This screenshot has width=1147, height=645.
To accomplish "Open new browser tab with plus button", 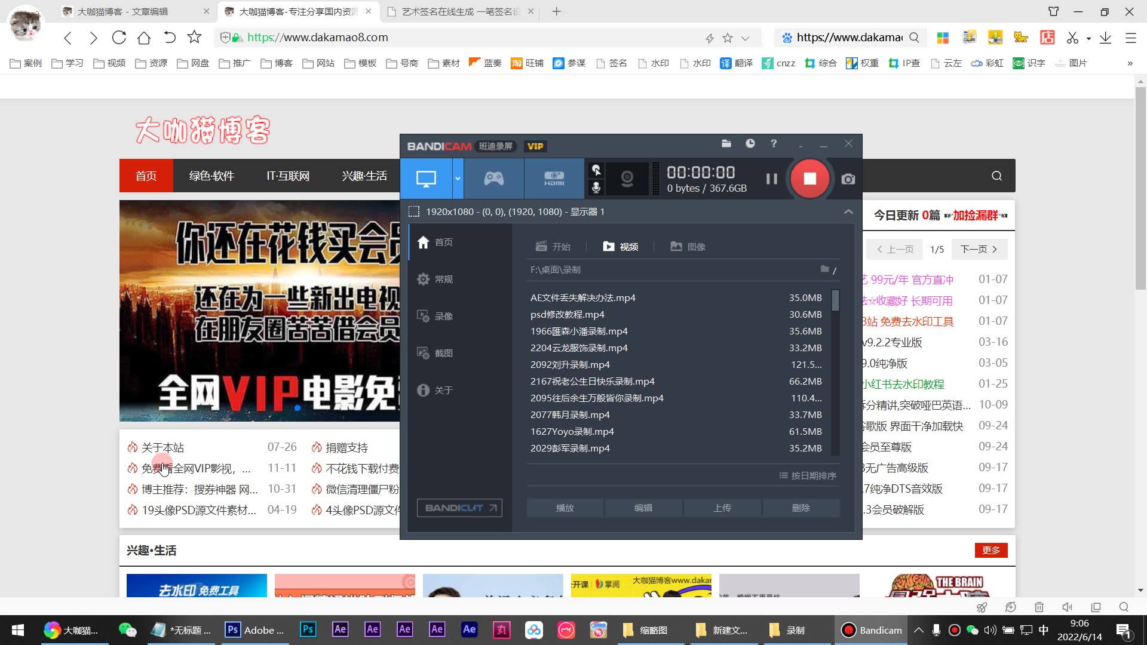I will coord(556,11).
